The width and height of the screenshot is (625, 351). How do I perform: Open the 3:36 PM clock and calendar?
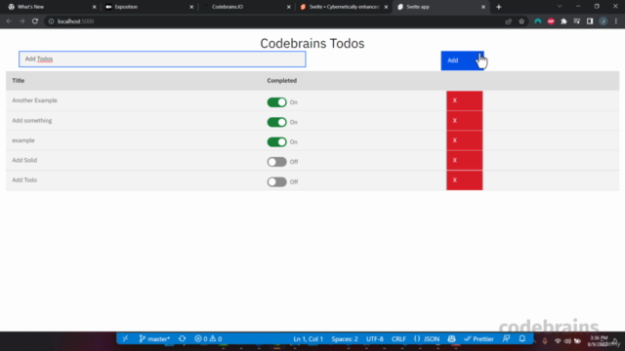(x=598, y=341)
